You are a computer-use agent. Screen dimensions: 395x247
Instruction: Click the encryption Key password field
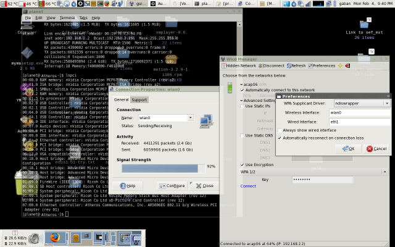(x=322, y=180)
